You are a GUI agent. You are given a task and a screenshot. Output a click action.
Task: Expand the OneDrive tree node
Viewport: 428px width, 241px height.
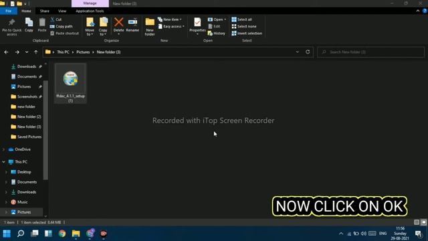(3, 149)
